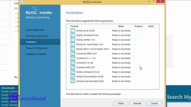Select Samples and Examples 5.6.26 row text
The width and height of the screenshot is (191, 107).
coord(90,81)
